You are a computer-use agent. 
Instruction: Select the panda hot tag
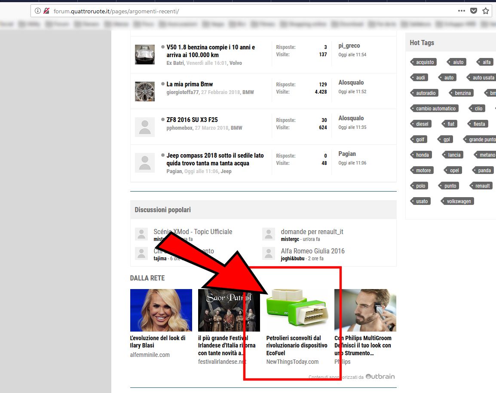coord(483,171)
